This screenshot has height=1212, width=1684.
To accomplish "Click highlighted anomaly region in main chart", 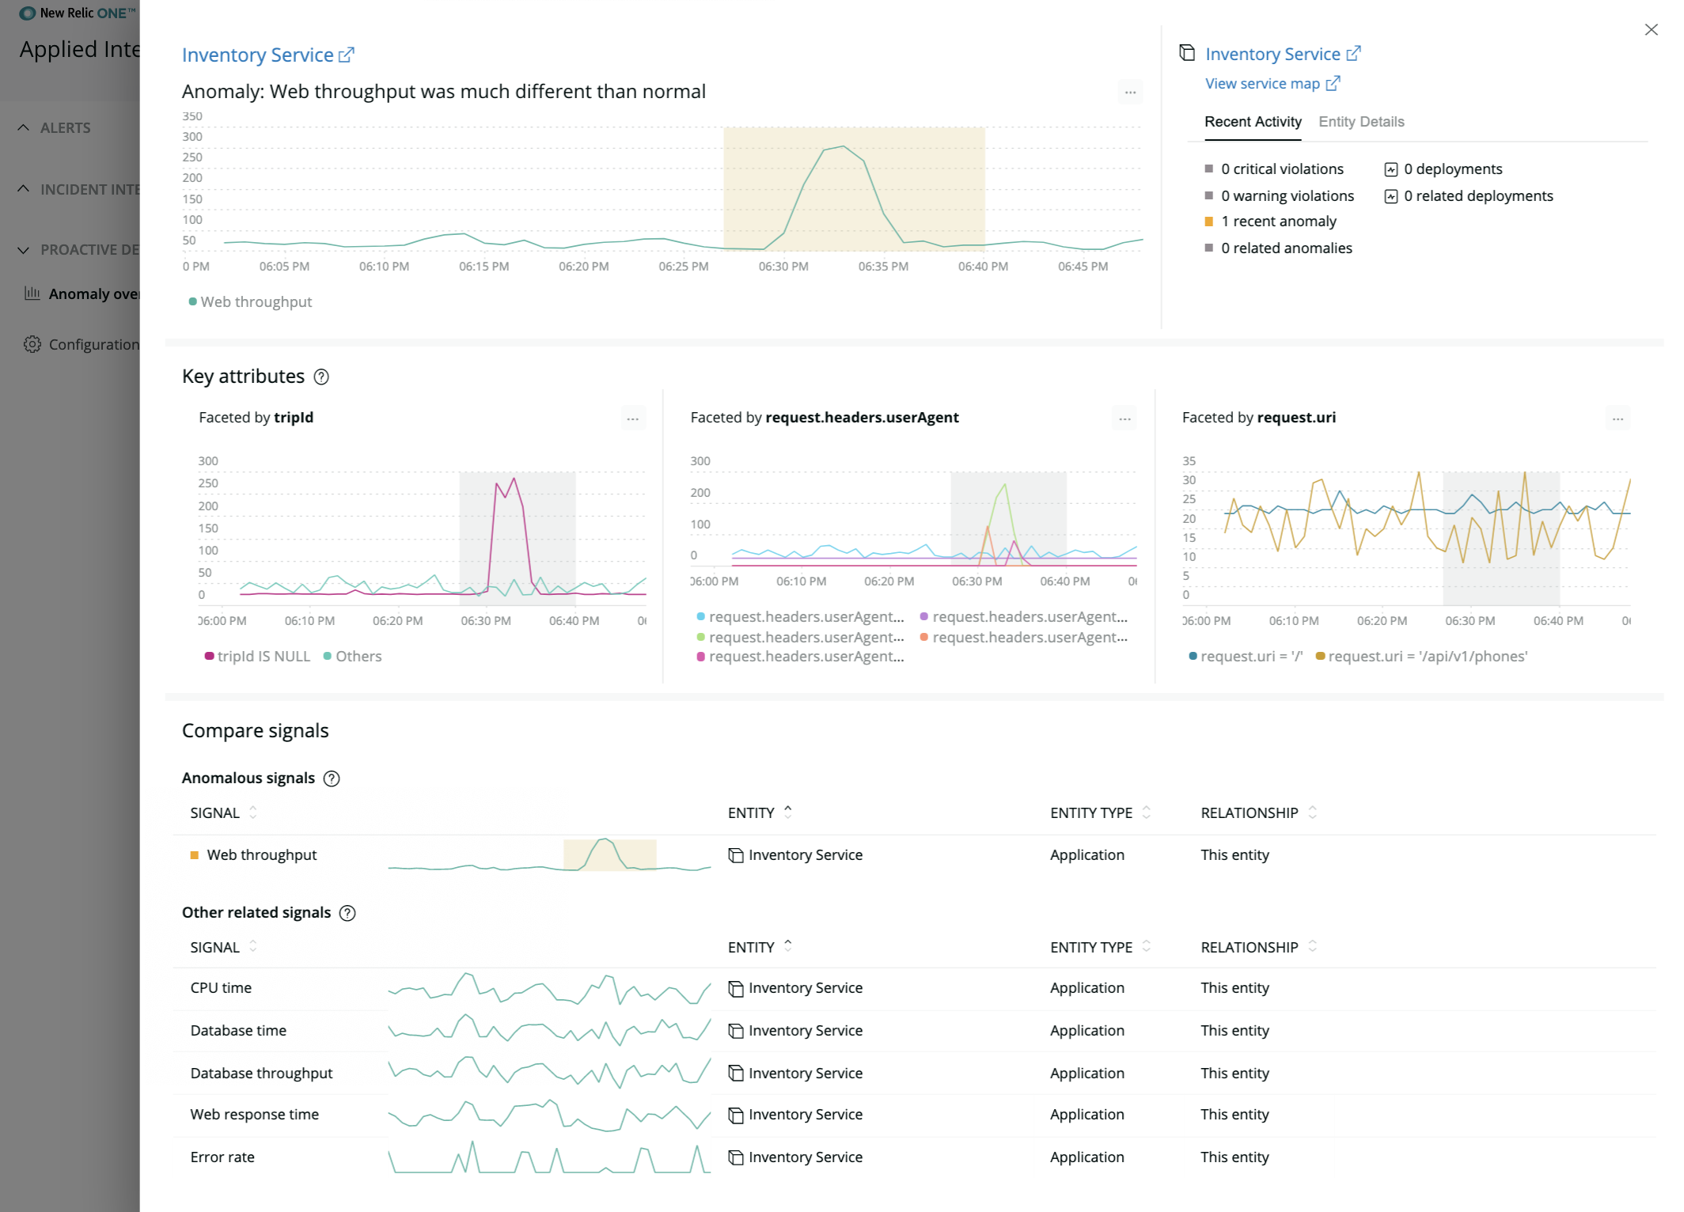I will tap(854, 188).
